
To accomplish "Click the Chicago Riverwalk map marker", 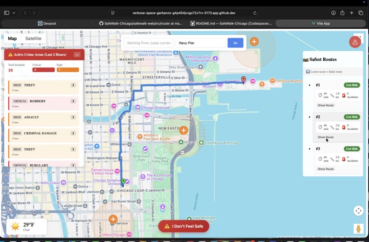I will (x=137, y=108).
